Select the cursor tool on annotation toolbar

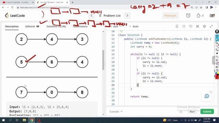click(217, 40)
